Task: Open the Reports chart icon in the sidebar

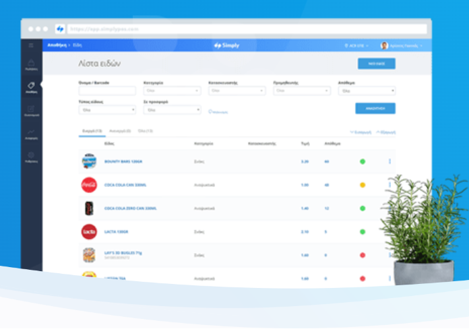Action: click(x=31, y=133)
